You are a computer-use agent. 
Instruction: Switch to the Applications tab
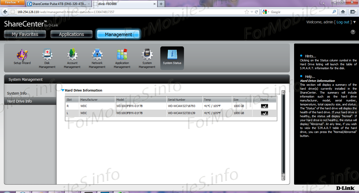(71, 34)
